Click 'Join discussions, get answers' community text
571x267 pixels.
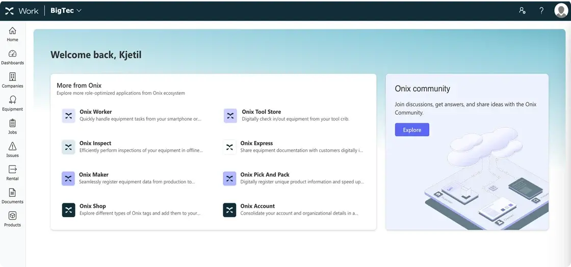tap(465, 109)
